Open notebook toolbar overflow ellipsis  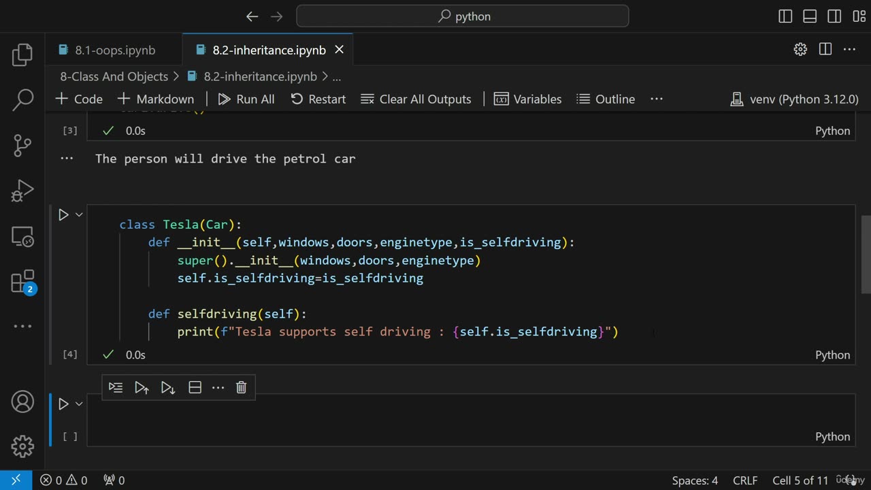657,99
